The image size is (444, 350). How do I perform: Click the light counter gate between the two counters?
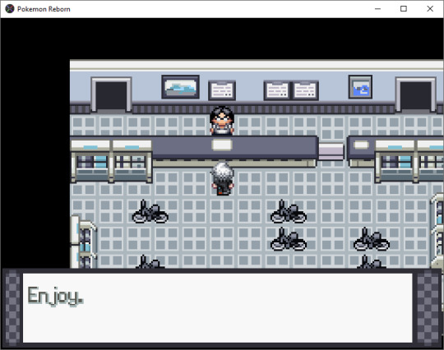(x=331, y=151)
